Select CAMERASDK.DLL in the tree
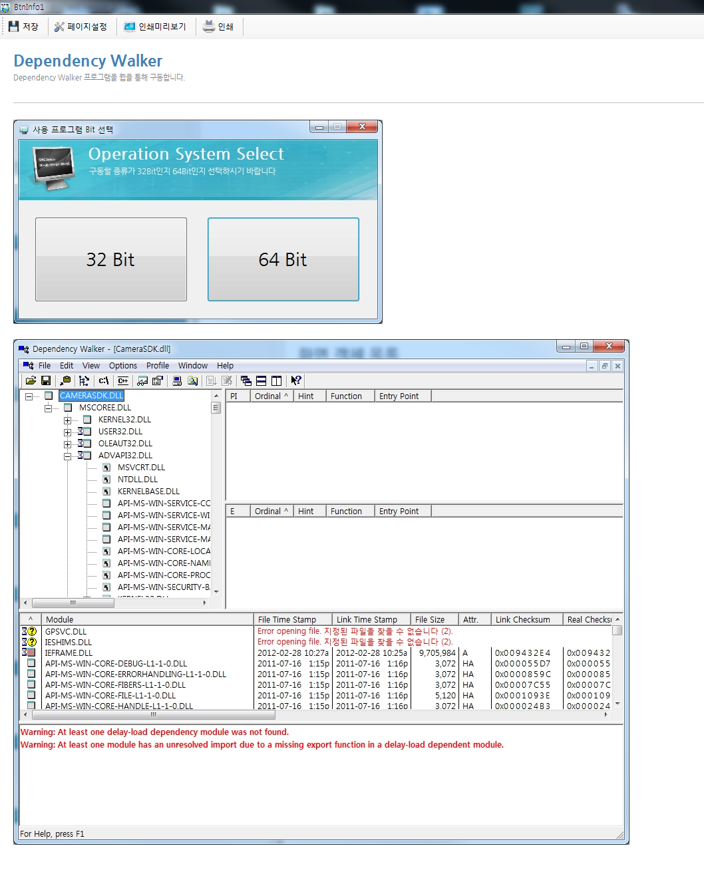This screenshot has height=874, width=704. coord(91,396)
